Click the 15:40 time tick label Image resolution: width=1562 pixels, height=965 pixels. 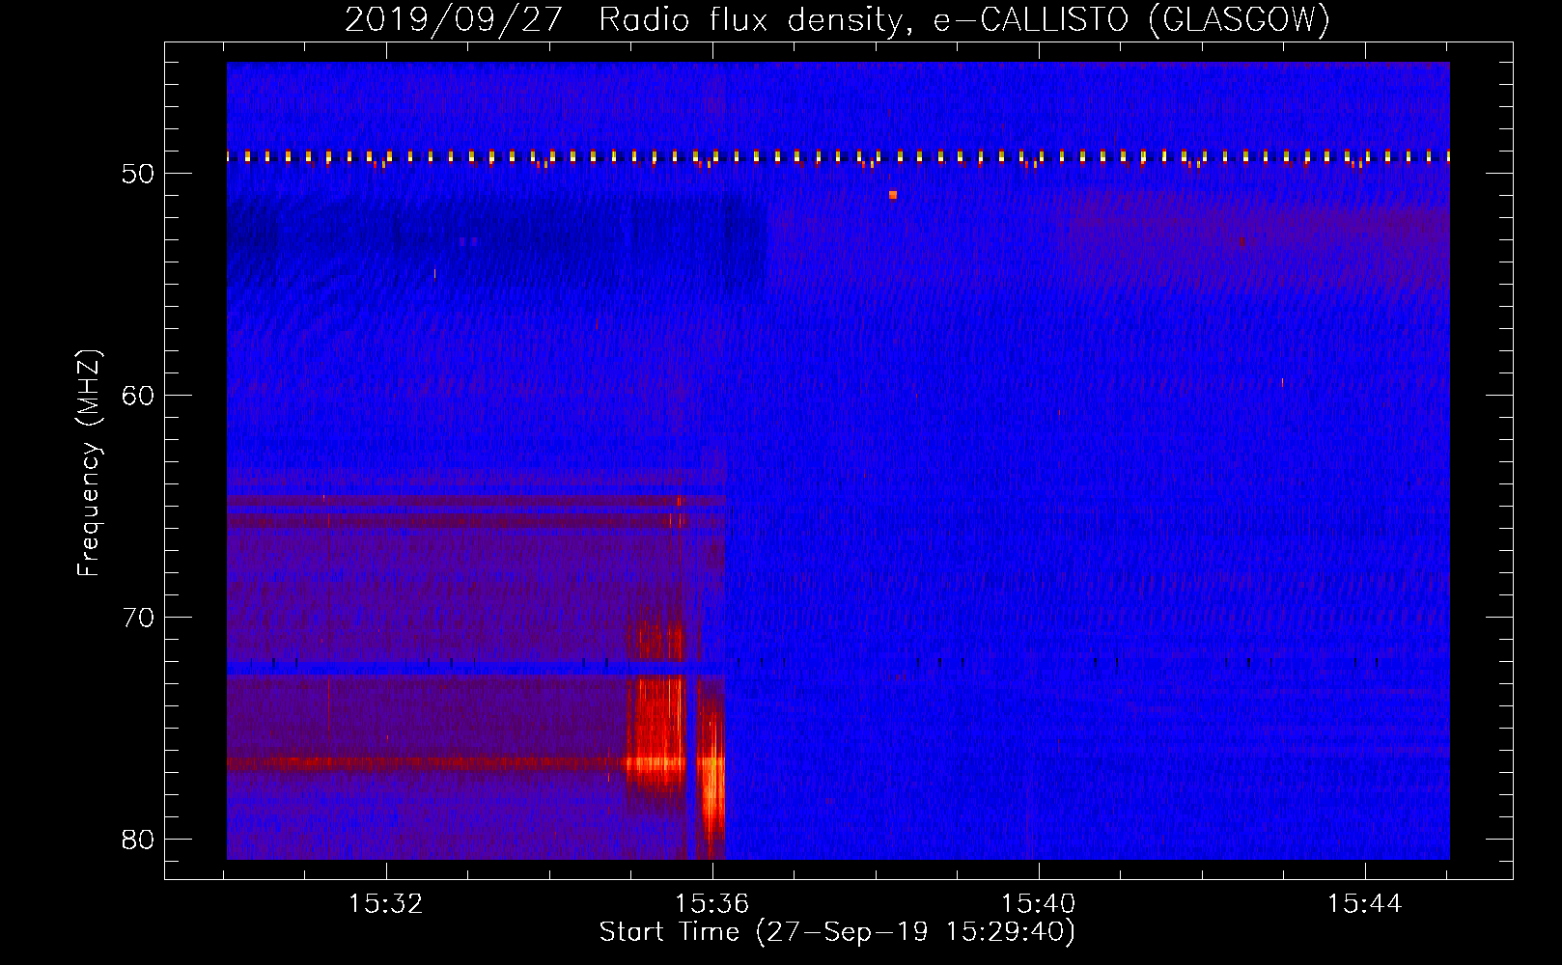1039,904
